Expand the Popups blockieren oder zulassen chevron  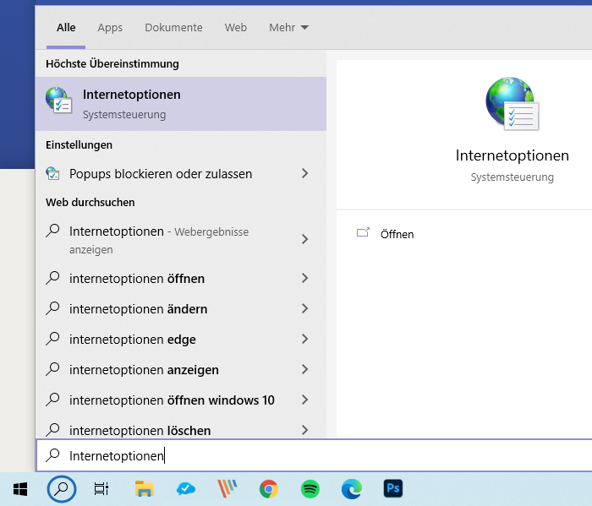click(x=304, y=173)
